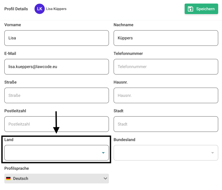This screenshot has height=190, width=222.
Task: Select the Deutsch language option text
Action: tap(21, 179)
